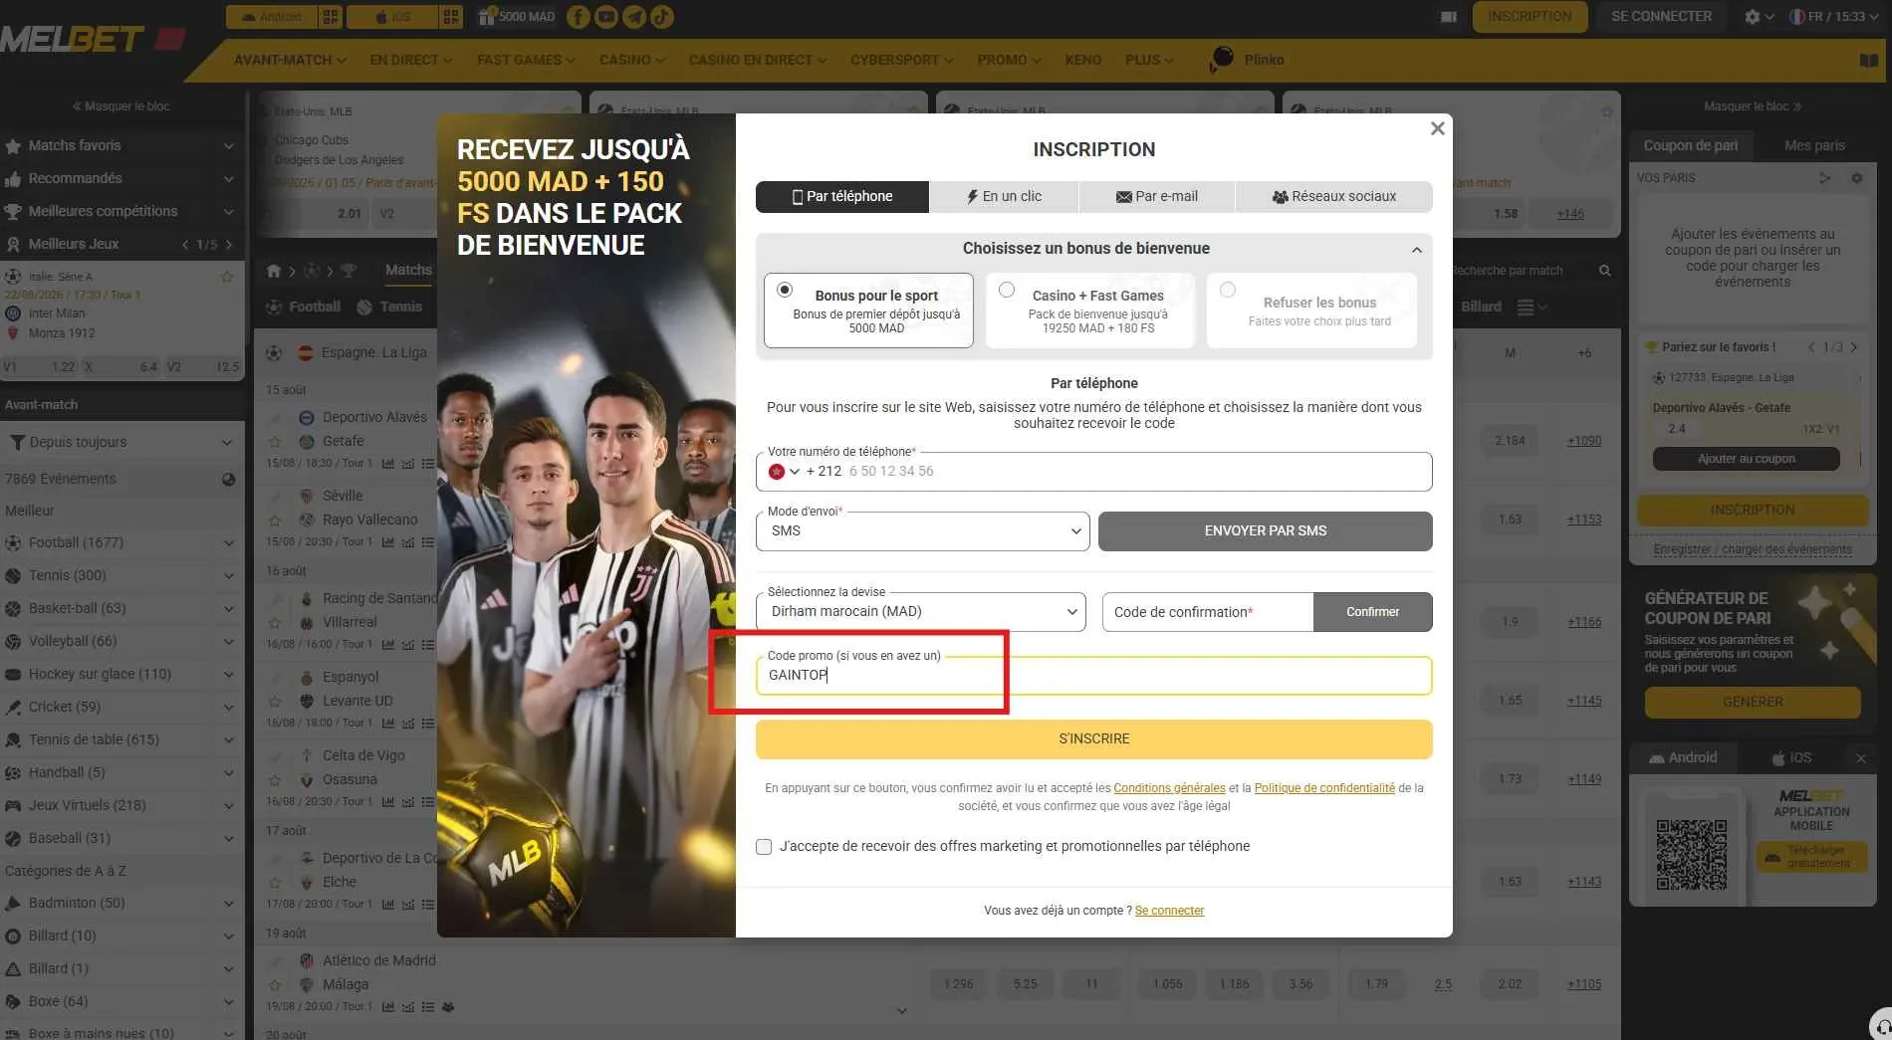Click SE CONNECTER in the header
1892x1040 pixels.
click(1661, 17)
